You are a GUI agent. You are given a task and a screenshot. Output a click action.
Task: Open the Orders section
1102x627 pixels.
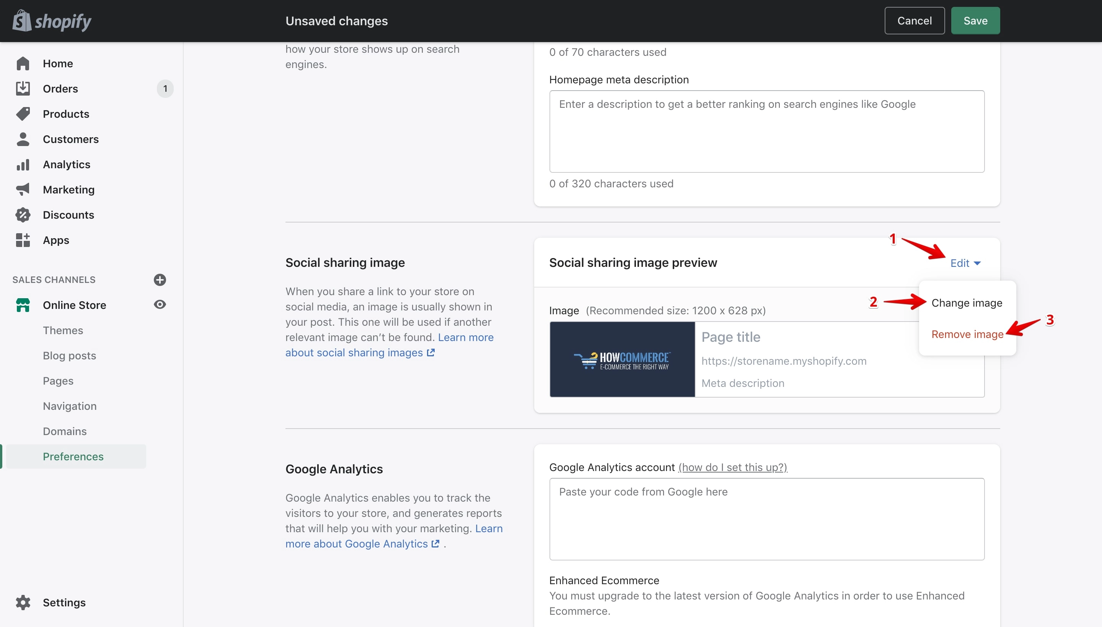(x=60, y=89)
